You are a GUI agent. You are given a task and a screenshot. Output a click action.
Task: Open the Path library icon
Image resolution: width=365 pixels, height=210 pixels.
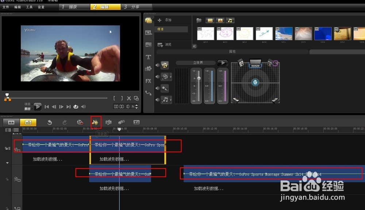(x=148, y=93)
